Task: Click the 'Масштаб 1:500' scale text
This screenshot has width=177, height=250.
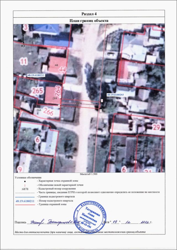Action: (x=89, y=175)
